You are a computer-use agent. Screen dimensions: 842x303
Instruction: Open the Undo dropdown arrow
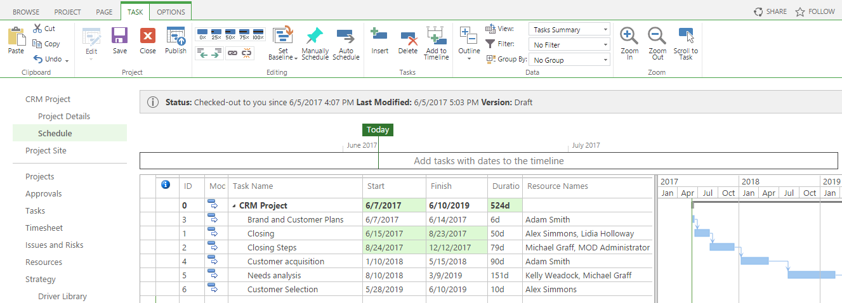coord(67,60)
